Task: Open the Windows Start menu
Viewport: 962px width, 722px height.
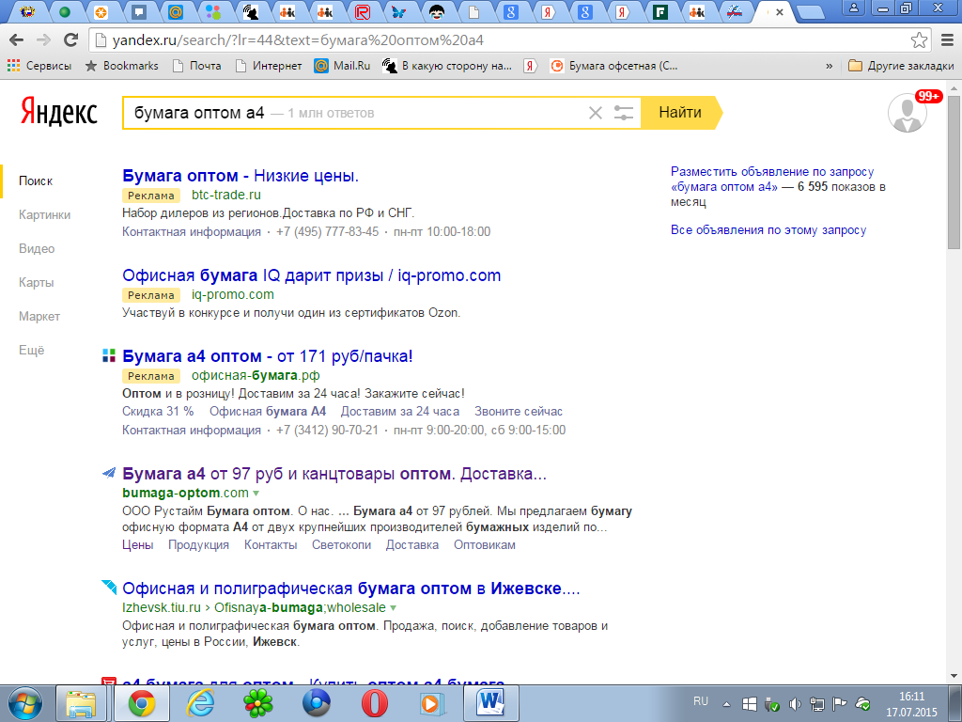Action: [x=24, y=703]
